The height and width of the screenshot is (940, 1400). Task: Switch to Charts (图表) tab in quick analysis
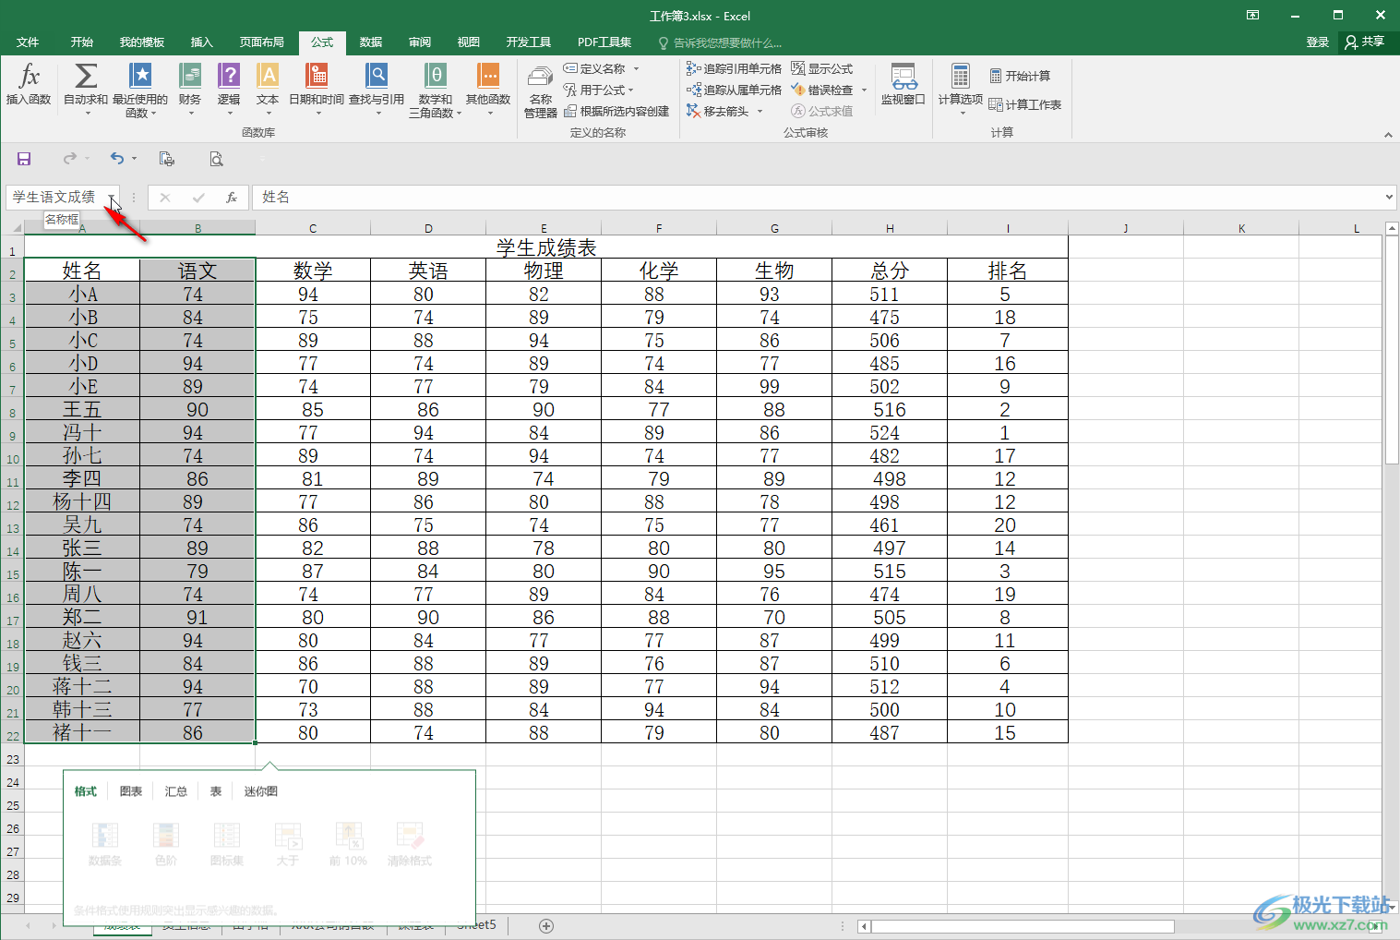tap(131, 791)
